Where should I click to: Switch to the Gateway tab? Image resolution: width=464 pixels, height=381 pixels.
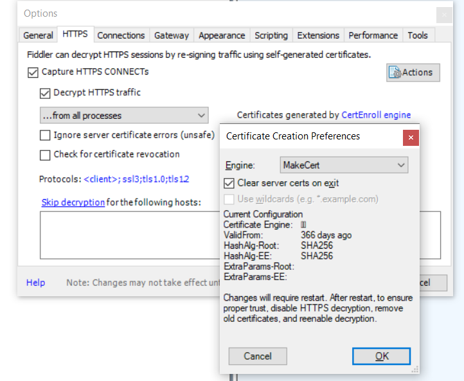tap(172, 35)
